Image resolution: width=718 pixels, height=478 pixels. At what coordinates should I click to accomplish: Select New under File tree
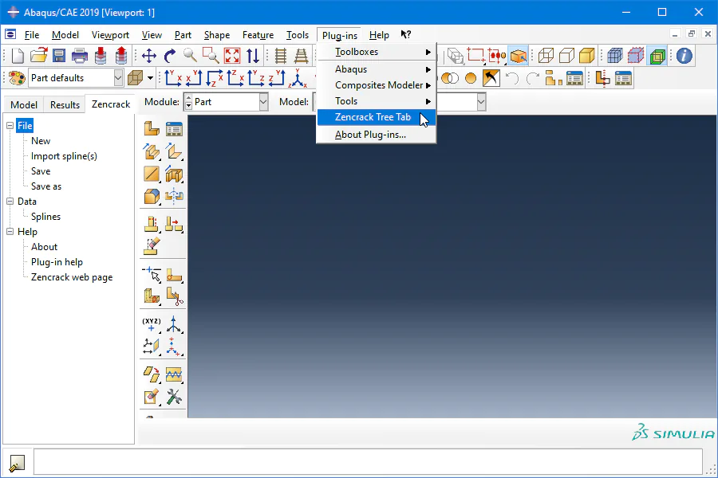point(41,141)
